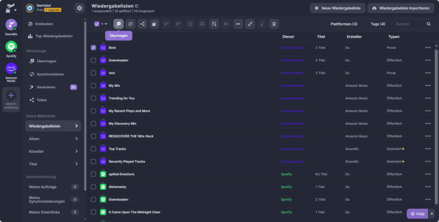Open the settings gear next to the profile

point(80,8)
